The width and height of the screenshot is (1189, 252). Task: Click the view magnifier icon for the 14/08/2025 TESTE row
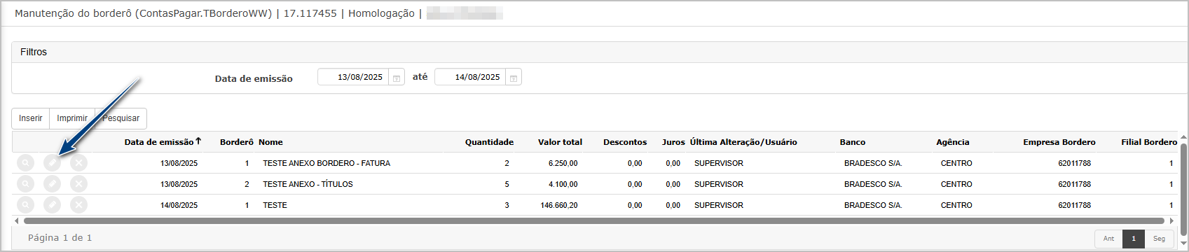pyautogui.click(x=25, y=205)
